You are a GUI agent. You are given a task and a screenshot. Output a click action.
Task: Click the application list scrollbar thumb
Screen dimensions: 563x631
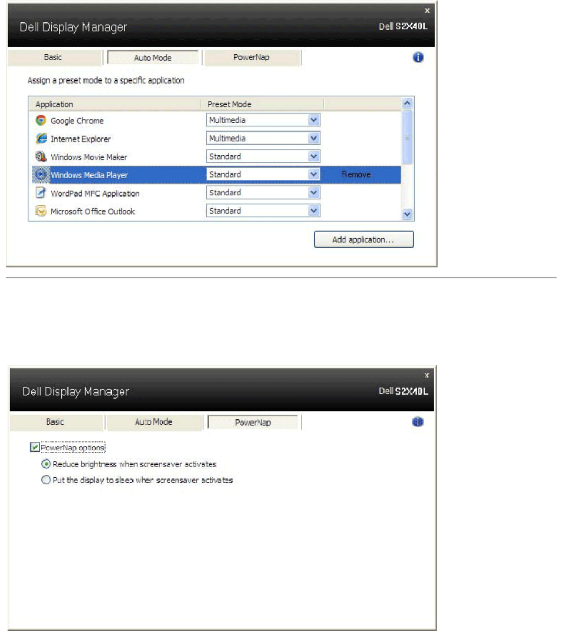(x=407, y=137)
